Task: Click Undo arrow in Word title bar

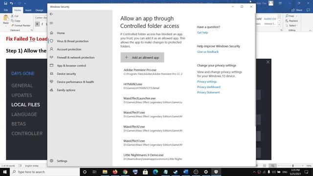Action: [12, 3]
